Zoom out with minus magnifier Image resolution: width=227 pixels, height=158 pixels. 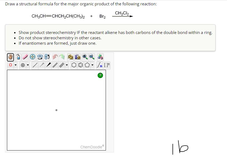[92, 57]
